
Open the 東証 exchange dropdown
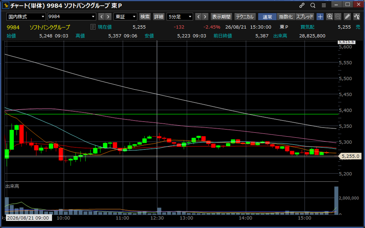coord(125,17)
